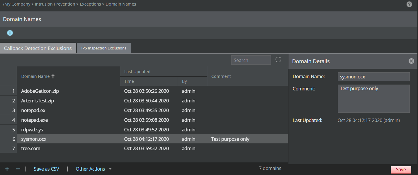
Task: Select the AdobeGetIcon.zip row
Action: 144,91
